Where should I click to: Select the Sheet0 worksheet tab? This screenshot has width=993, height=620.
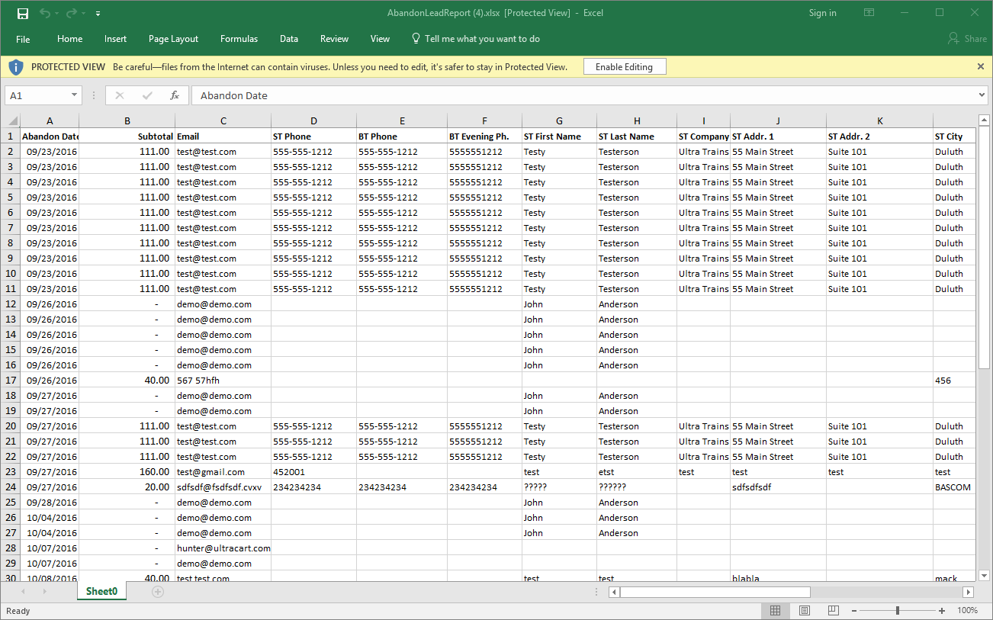pyautogui.click(x=101, y=591)
